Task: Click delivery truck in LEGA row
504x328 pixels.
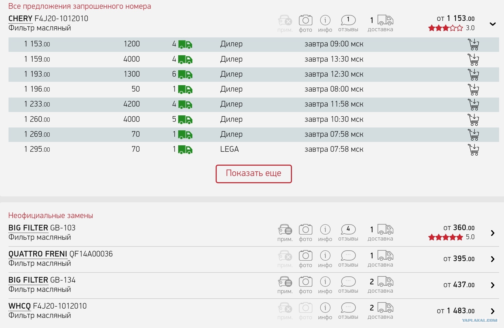Action: (x=185, y=150)
